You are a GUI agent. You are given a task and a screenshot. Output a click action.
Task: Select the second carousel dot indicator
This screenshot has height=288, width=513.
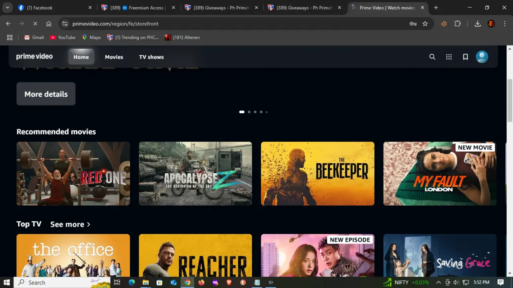249,112
